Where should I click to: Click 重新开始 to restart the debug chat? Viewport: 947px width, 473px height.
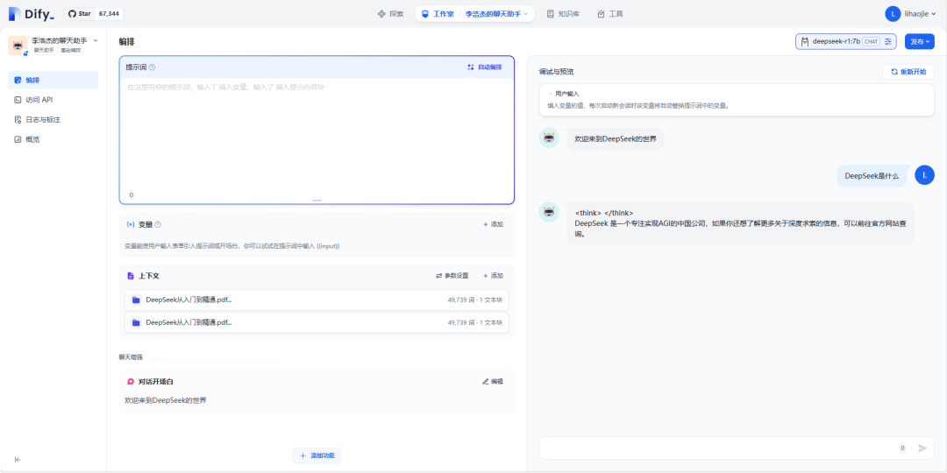click(908, 72)
